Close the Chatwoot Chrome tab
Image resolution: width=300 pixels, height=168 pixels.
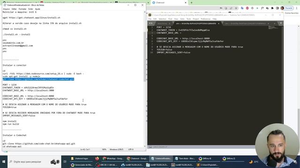[x=186, y=3]
